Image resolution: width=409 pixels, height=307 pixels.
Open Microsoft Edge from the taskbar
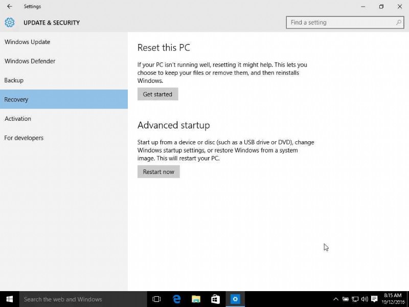click(176, 299)
